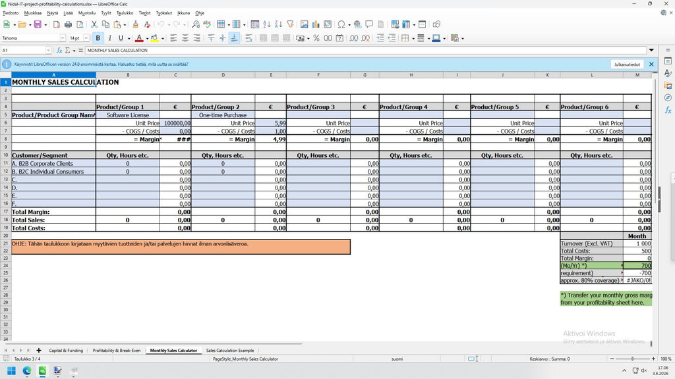Switch to Capital & Funding sheet tab

click(66, 350)
